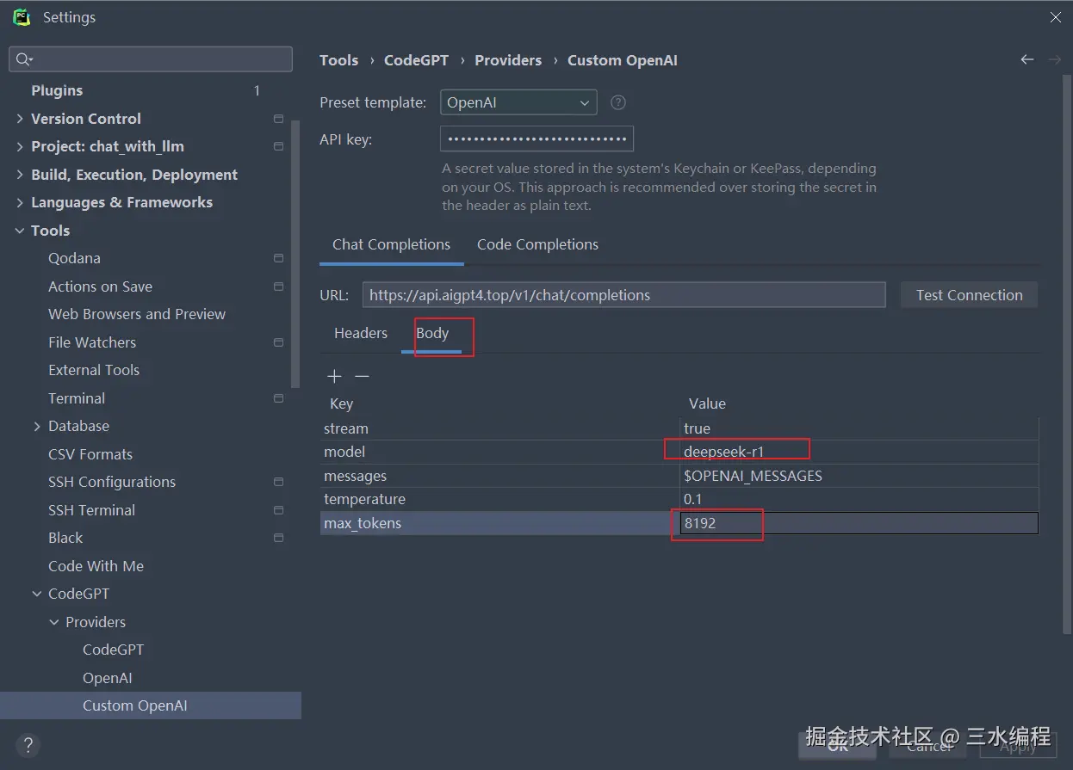Click project-level icon beside Project: chat_with_llm

pos(278,146)
